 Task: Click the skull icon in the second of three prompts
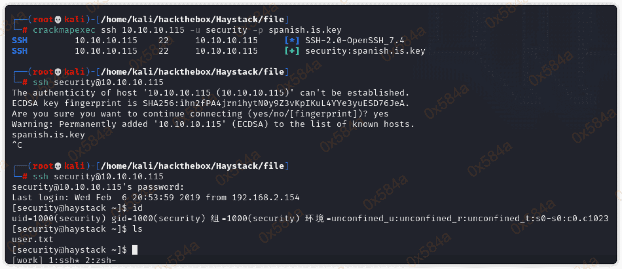pos(58,72)
